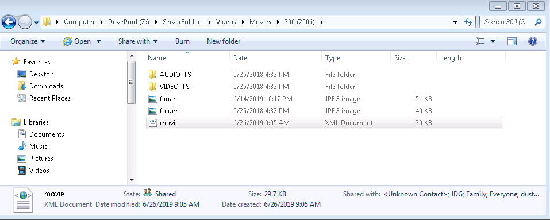Select Computer in the address path
Screen dimensions: 550x220
pos(79,22)
